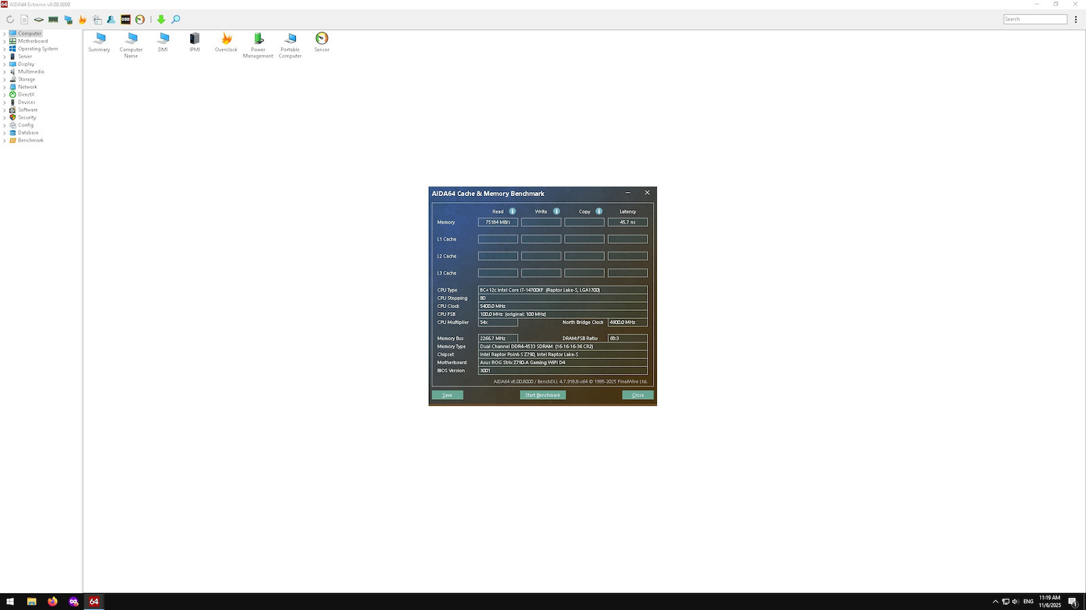Select Network in the sidebar tree
The width and height of the screenshot is (1086, 610).
coord(27,87)
